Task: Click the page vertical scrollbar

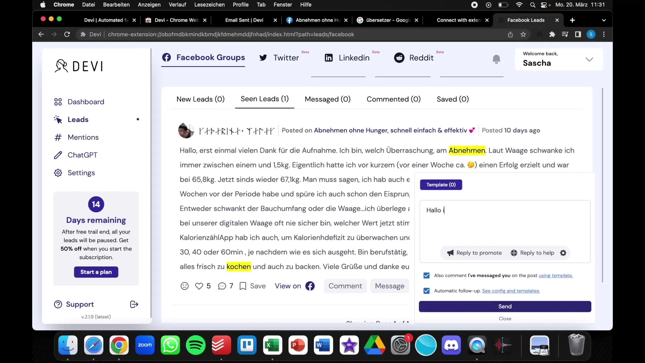Action: pyautogui.click(x=602, y=185)
